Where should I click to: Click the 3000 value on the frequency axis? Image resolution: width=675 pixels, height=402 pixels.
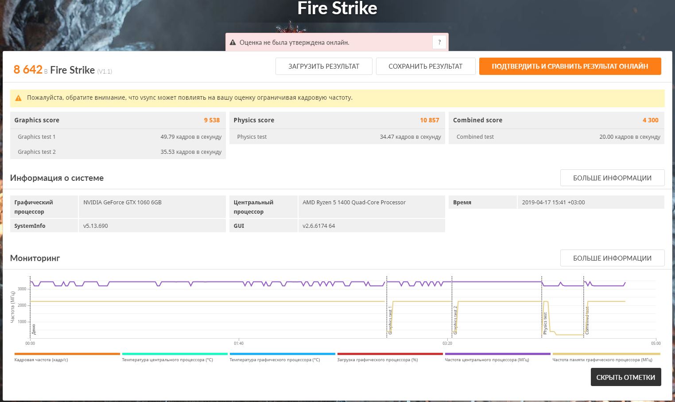click(22, 289)
